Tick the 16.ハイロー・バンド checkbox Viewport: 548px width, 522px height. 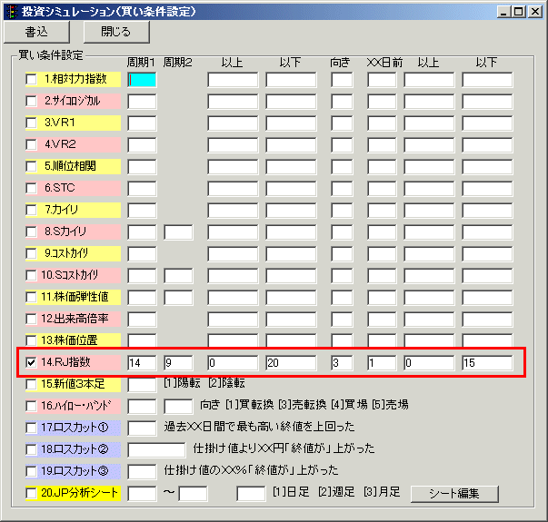(31, 406)
